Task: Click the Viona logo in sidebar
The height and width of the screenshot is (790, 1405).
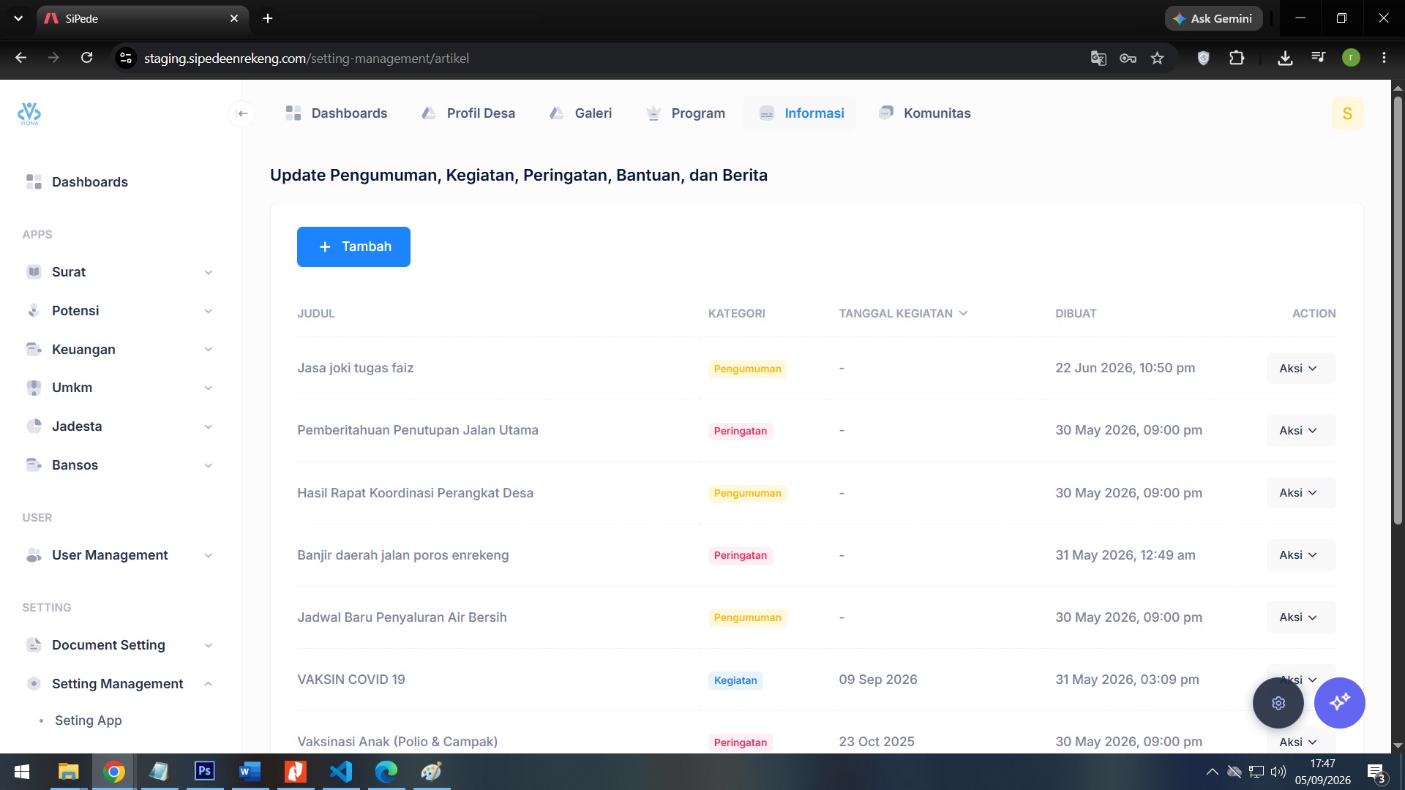Action: [x=29, y=113]
